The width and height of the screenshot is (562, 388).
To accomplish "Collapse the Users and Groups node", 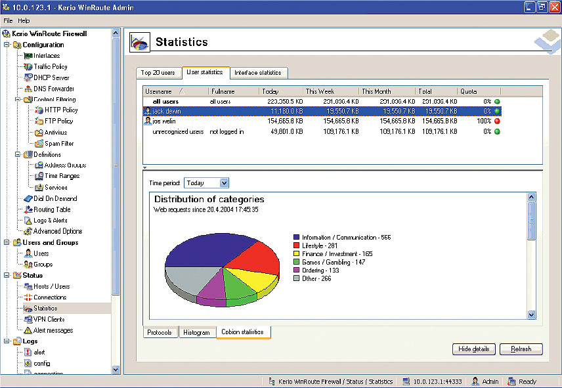I will coord(7,242).
